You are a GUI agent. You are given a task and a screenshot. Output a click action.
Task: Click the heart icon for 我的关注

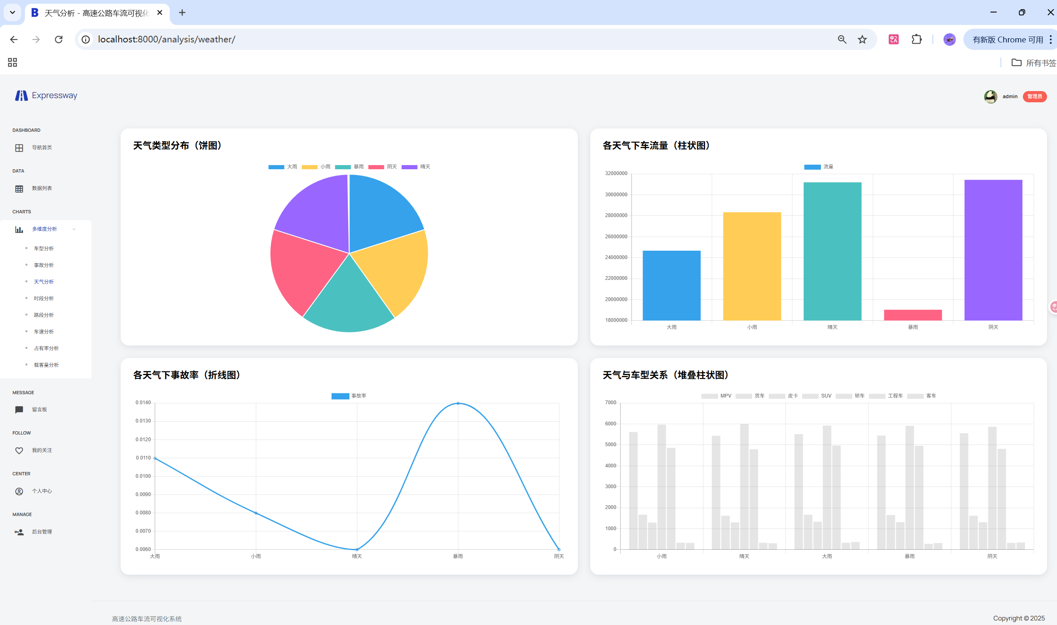click(19, 451)
